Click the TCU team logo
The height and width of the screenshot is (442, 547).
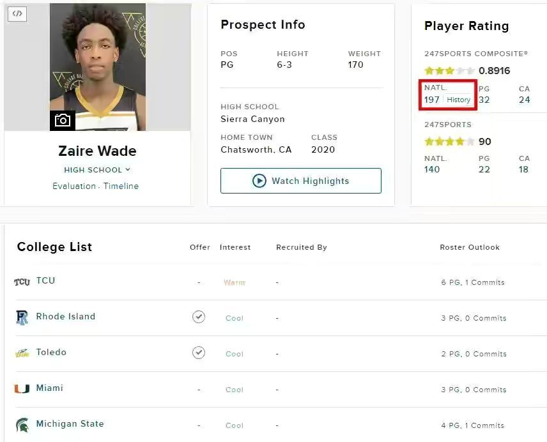[22, 282]
